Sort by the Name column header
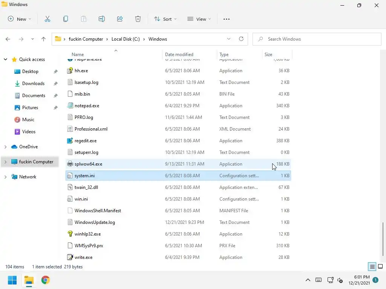Screen dimensions: 386x289 (78, 54)
